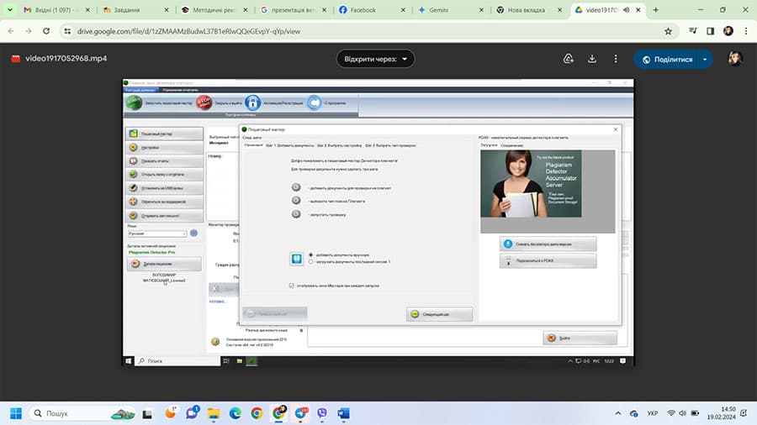The width and height of the screenshot is (757, 425).
Task: Open Telegram from the Windows taskbar
Action: (x=300, y=413)
